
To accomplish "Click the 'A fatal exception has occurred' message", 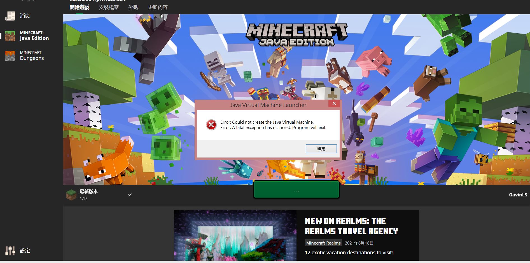I will coord(273,128).
